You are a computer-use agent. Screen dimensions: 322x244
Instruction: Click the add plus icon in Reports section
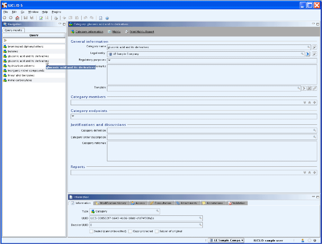(314, 172)
